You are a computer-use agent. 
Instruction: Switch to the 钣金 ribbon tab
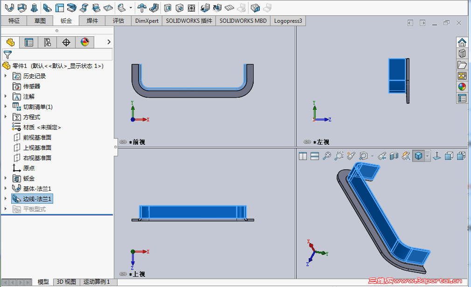(66, 20)
